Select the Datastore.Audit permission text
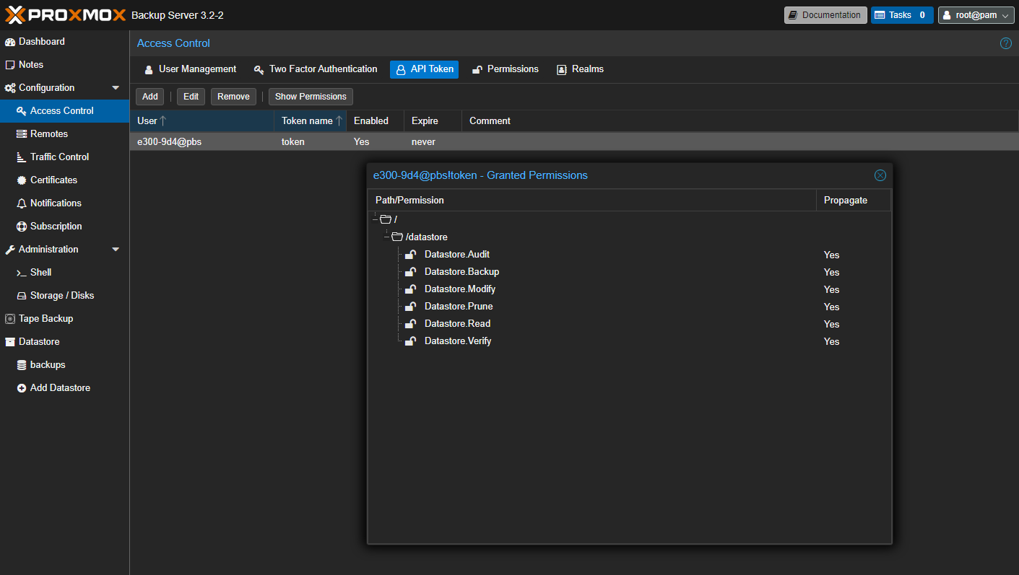 (x=457, y=254)
